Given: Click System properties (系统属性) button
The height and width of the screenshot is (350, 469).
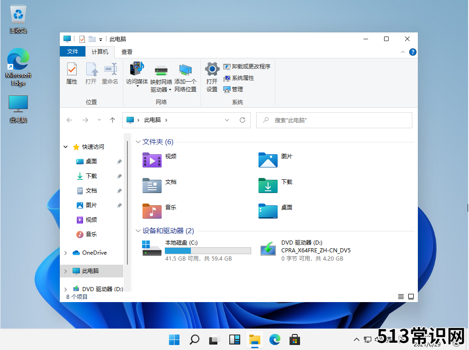Looking at the screenshot, I should [x=238, y=78].
